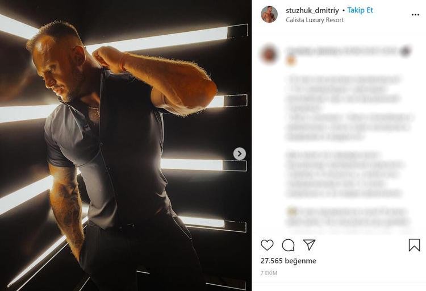Click the dark badge after blurred username

[x=406, y=51]
